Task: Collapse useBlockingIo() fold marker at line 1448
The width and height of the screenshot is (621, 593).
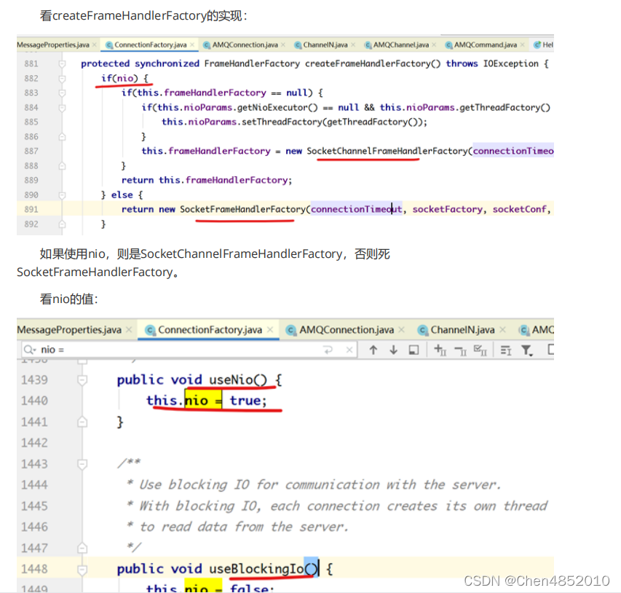Action: coord(82,570)
